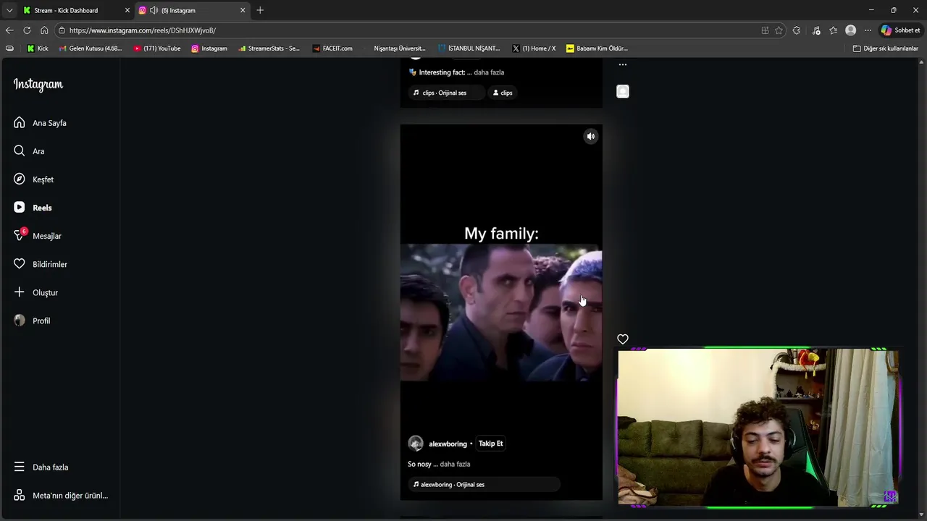Open FACEIT.com bookmark

332,48
